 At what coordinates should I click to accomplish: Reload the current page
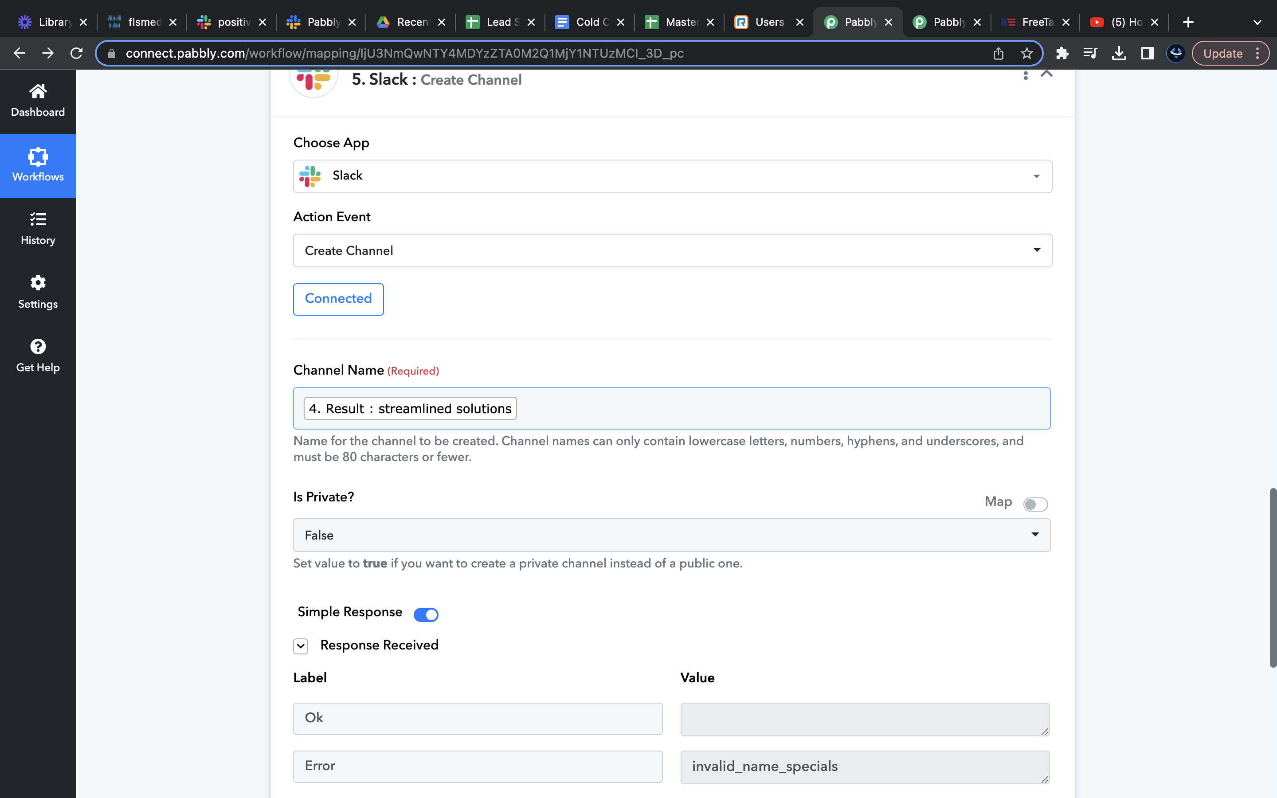(77, 53)
